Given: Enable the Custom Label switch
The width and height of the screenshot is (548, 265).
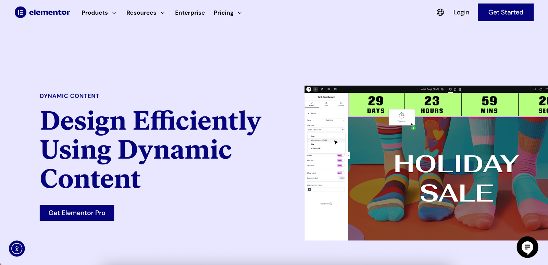Looking at the screenshot, I should tap(341, 178).
